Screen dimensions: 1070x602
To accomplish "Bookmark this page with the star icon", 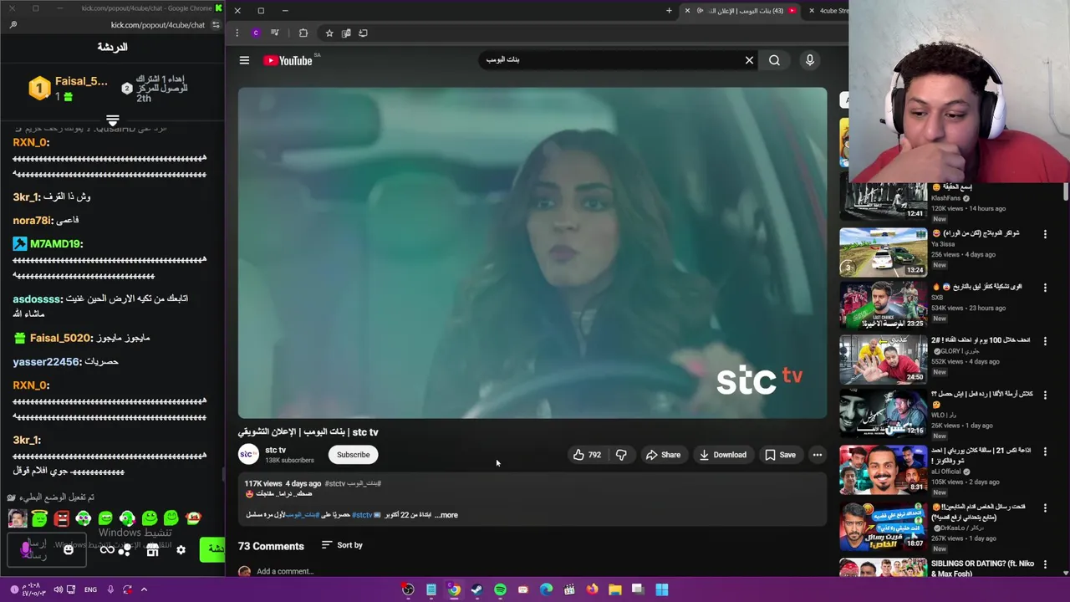I will click(x=329, y=33).
